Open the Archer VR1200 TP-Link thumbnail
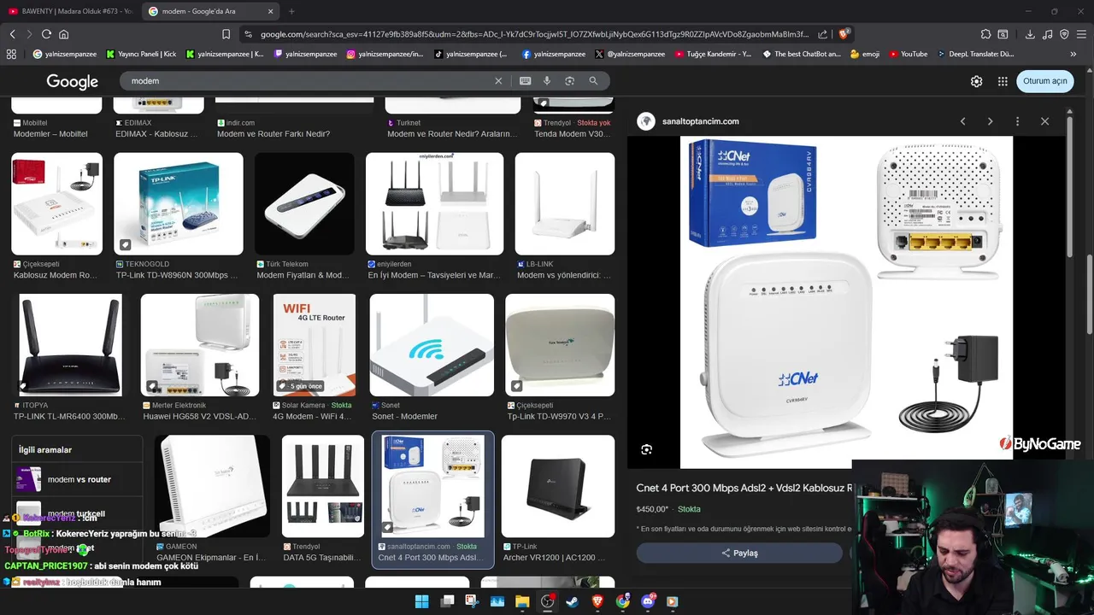Image resolution: width=1094 pixels, height=615 pixels. click(x=558, y=486)
